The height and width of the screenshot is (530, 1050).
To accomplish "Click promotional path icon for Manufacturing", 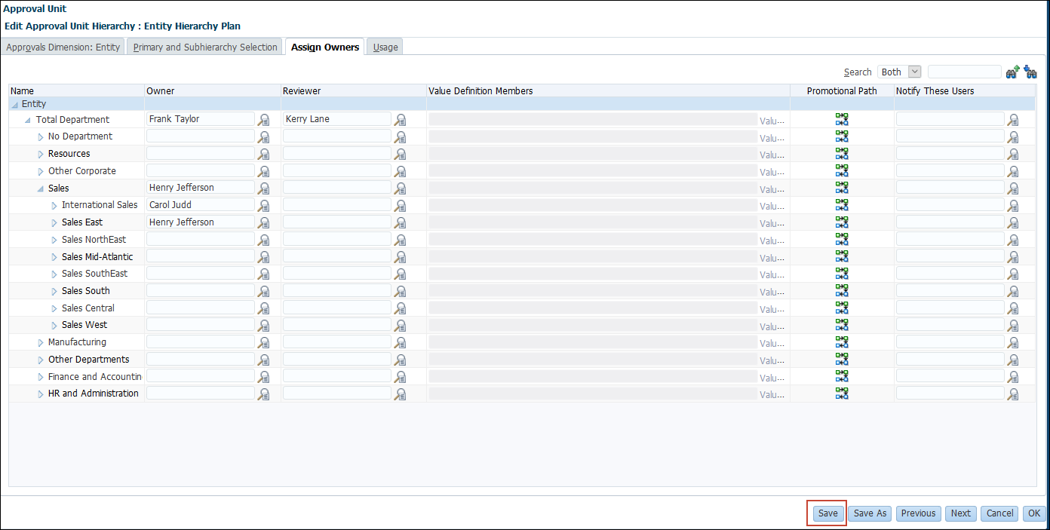I will click(842, 342).
